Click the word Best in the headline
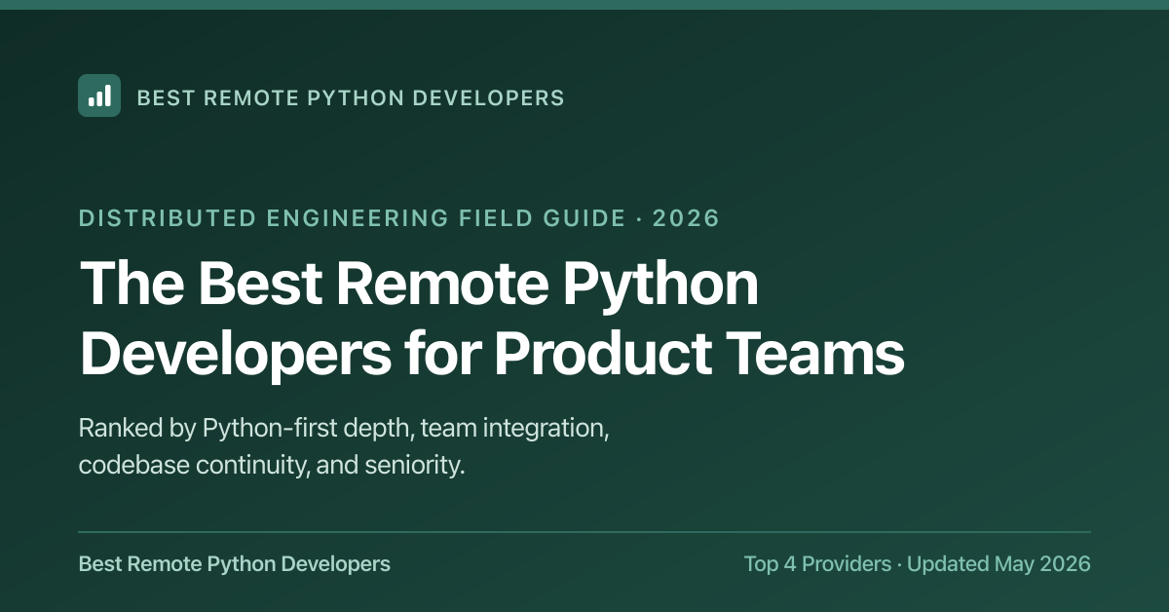Screen dimensions: 1169x612 [257, 285]
